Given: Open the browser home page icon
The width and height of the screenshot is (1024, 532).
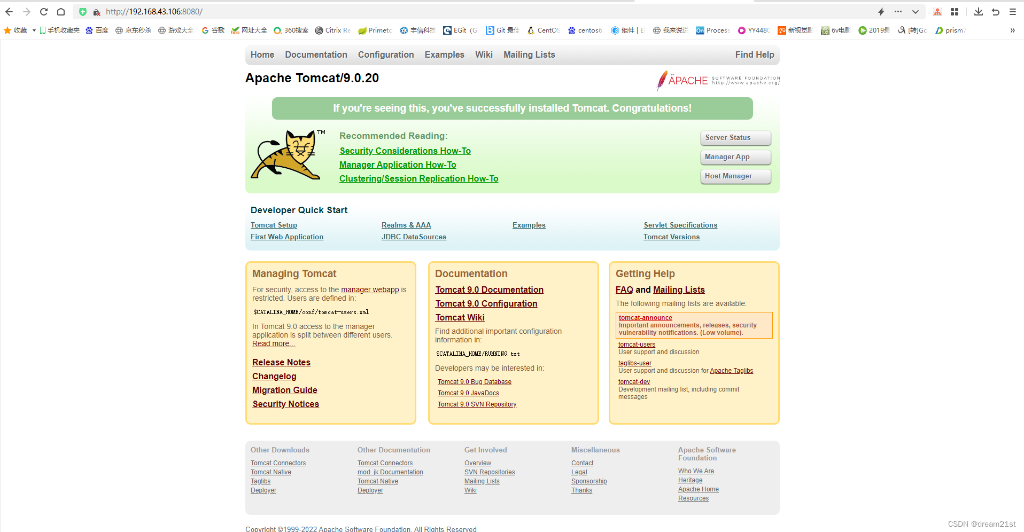Looking at the screenshot, I should pyautogui.click(x=61, y=12).
